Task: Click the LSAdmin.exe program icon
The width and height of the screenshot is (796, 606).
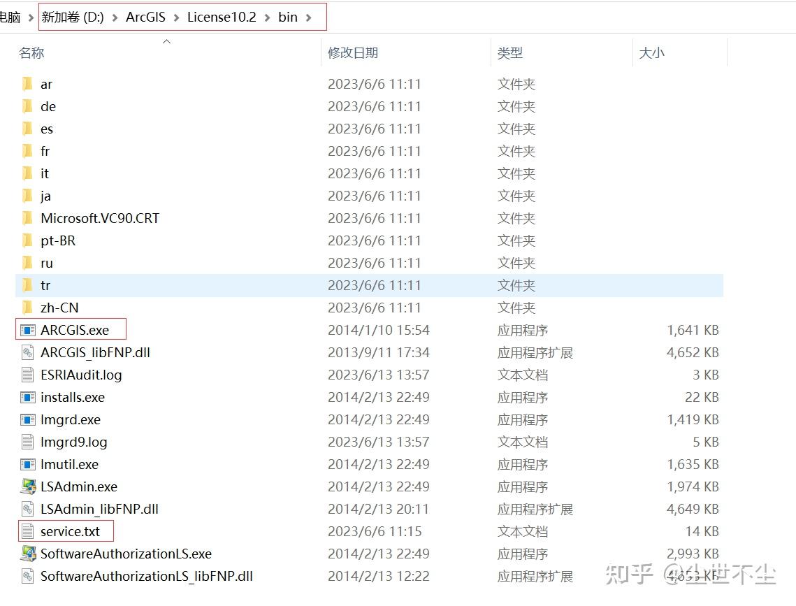Action: [28, 486]
